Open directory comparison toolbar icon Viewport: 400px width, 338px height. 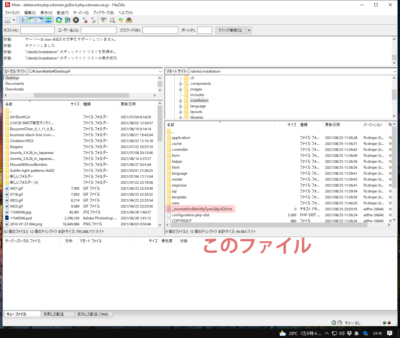104,20
